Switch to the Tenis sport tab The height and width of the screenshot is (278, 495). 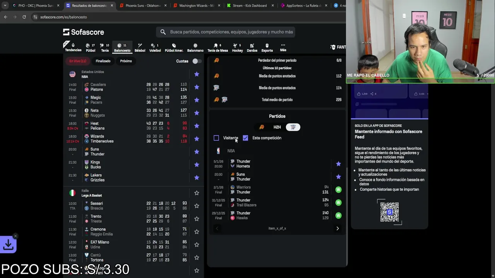[x=105, y=47]
